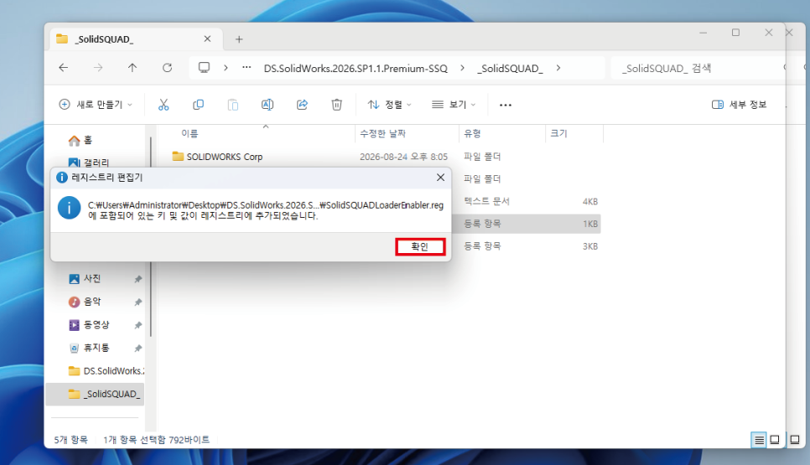This screenshot has width=810, height=465.
Task: Switch to large icons view in status bar
Action: click(x=775, y=440)
